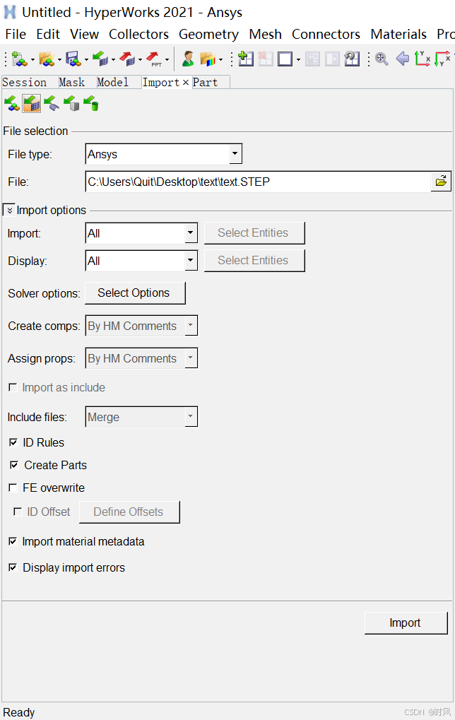The height and width of the screenshot is (720, 455).
Task: Switch to the Mask tab
Action: tap(72, 82)
